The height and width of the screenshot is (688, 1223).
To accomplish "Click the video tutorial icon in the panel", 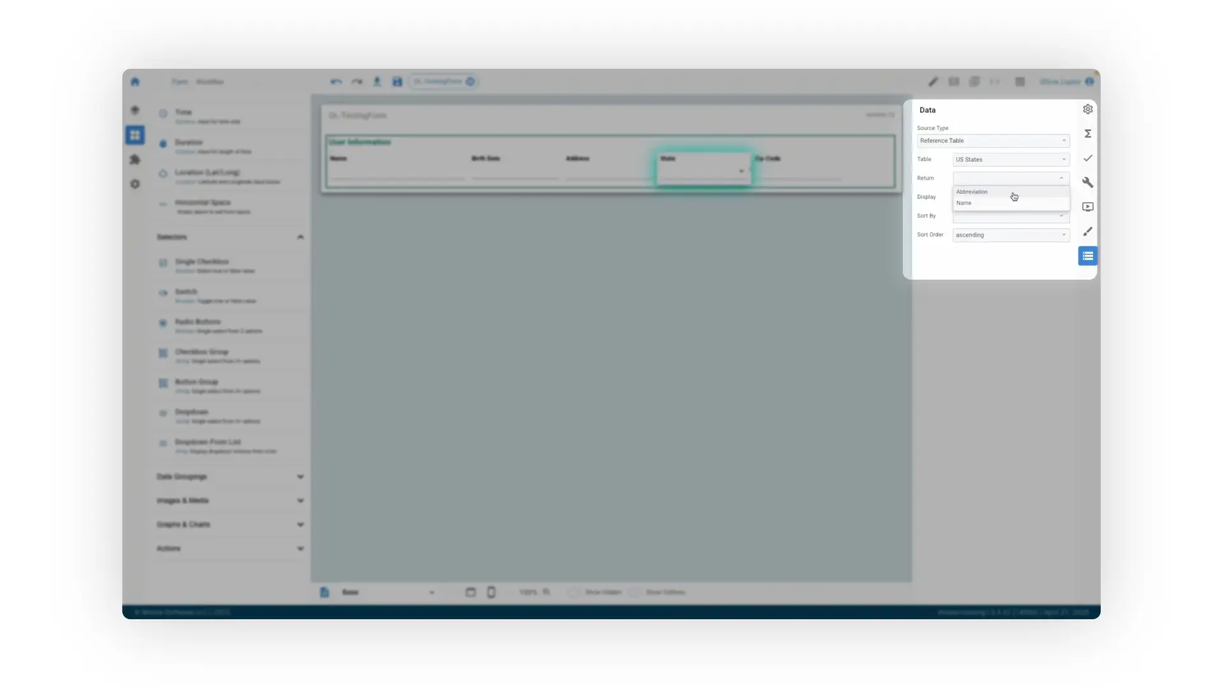I will tap(1088, 206).
